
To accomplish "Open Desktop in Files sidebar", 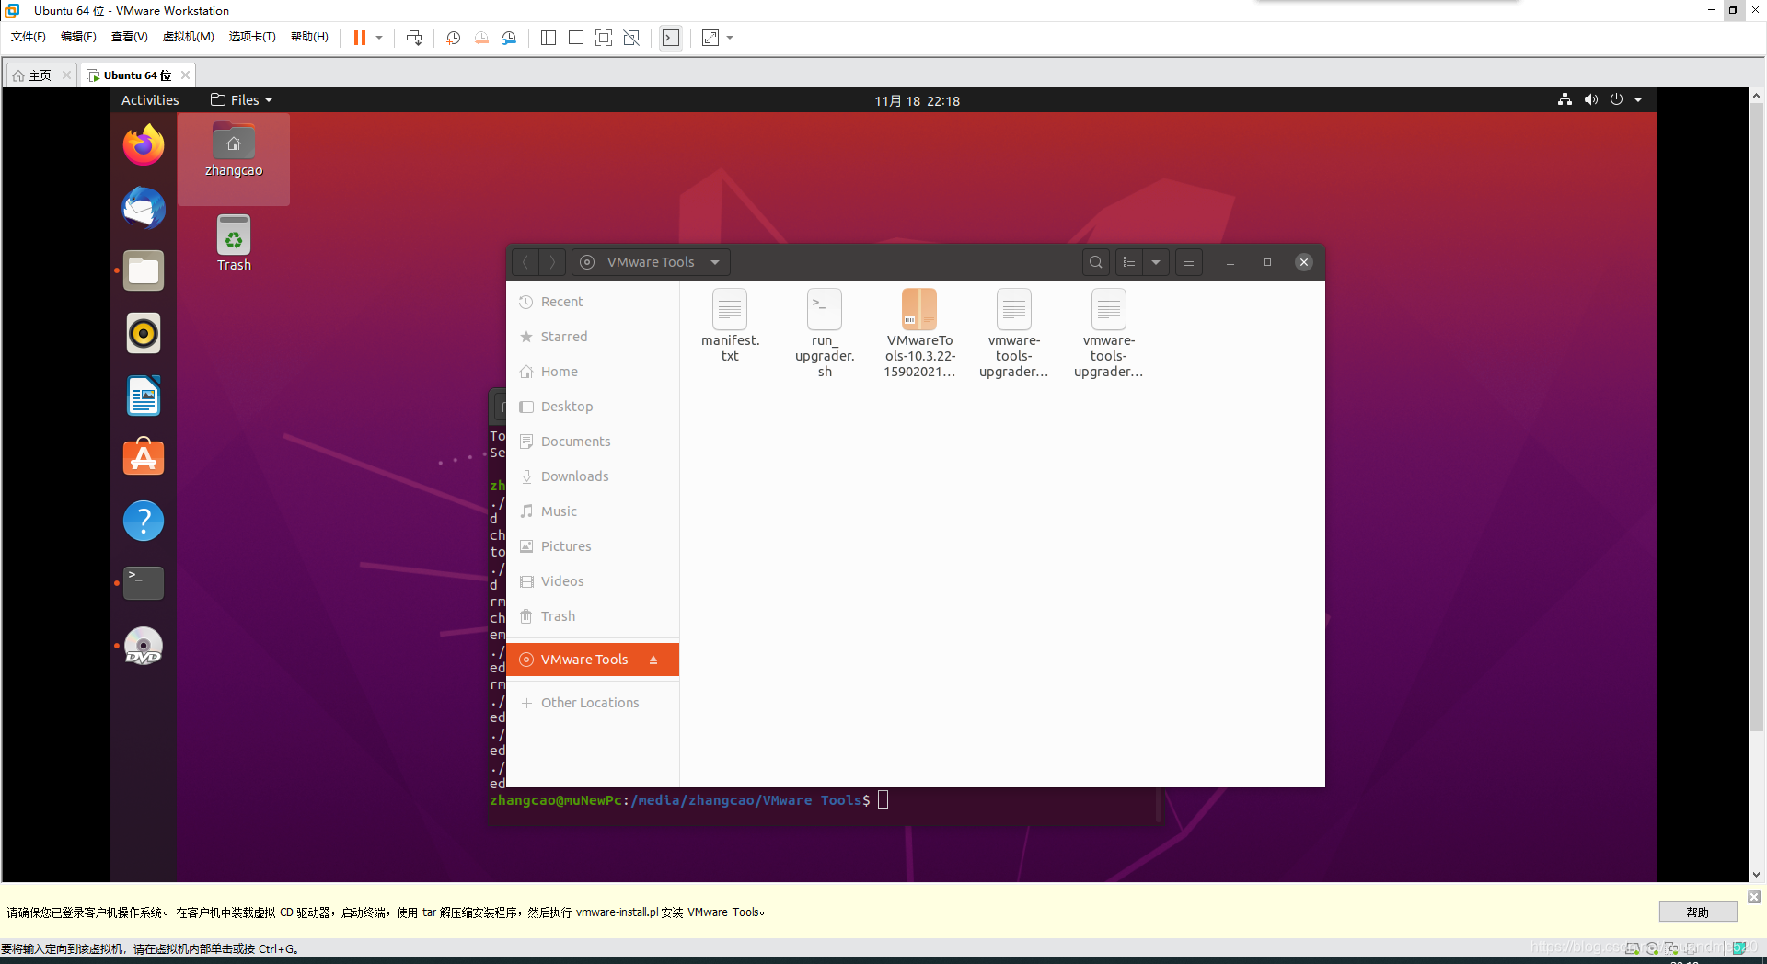I will pos(593,407).
